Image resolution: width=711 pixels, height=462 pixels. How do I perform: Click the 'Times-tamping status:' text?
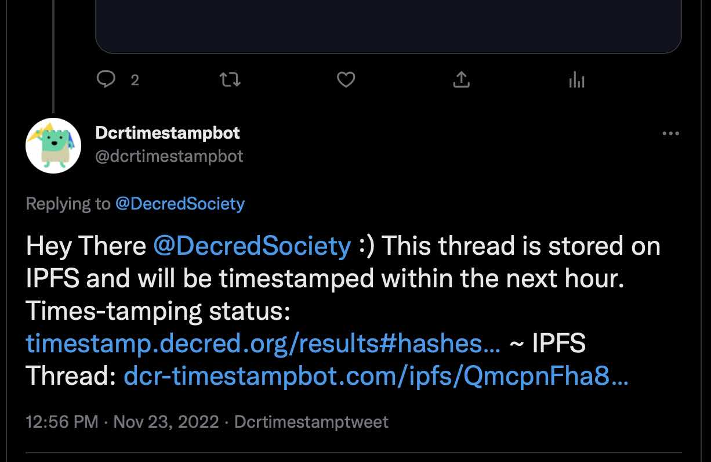click(158, 312)
